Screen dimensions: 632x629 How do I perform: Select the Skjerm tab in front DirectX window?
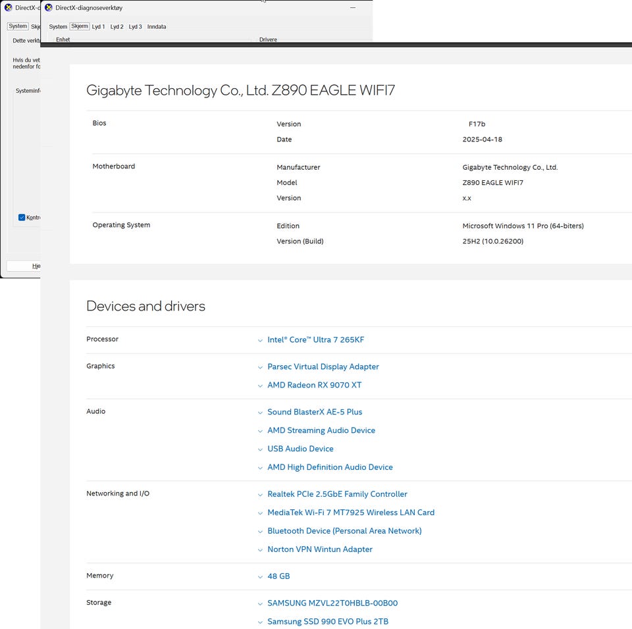pyautogui.click(x=80, y=26)
